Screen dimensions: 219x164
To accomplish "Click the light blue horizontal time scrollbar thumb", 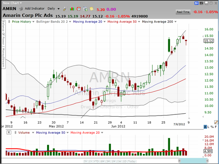I will [x=193, y=161].
